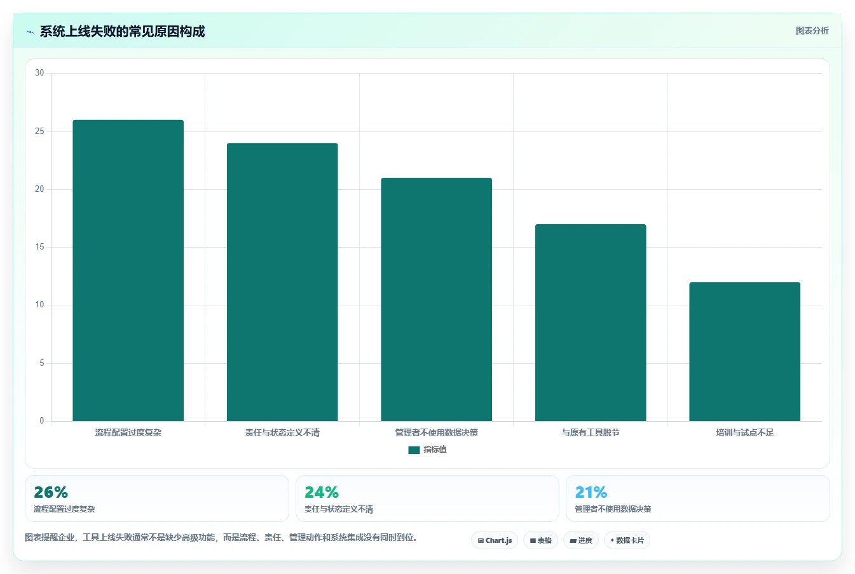Click the Chart.js tag chip
This screenshot has width=855, height=574.
(495, 540)
